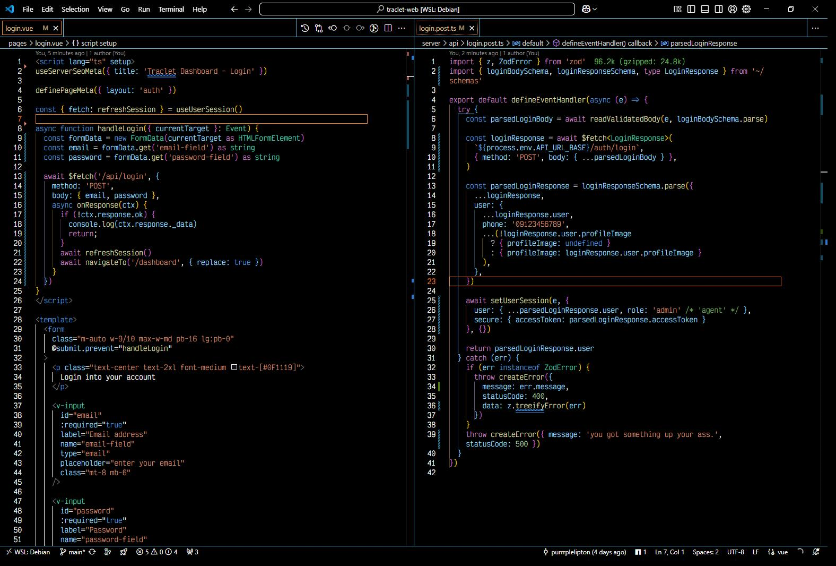
Task: Click the parsedLoginResponse breadcrumb
Action: coord(699,44)
